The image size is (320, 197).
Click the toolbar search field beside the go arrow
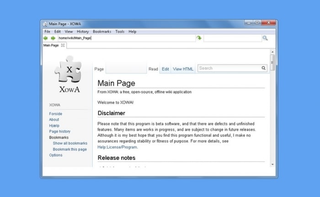pos(233,38)
